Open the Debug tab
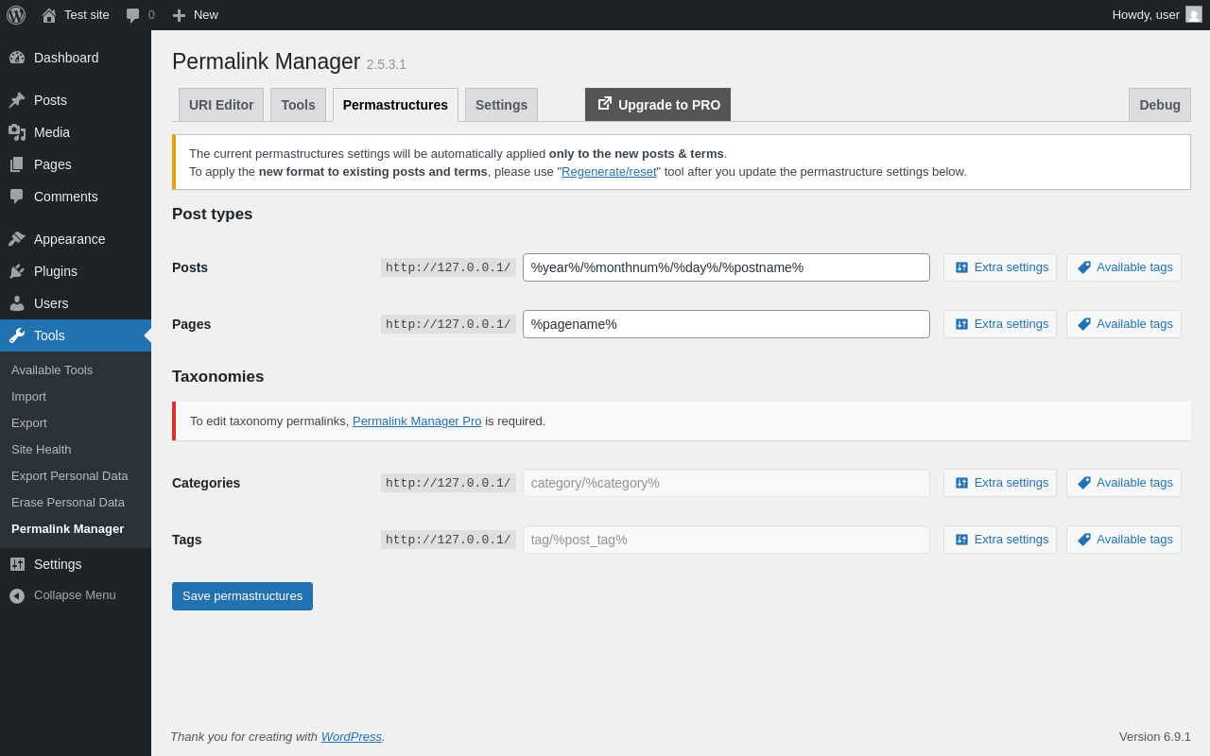 coord(1159,105)
